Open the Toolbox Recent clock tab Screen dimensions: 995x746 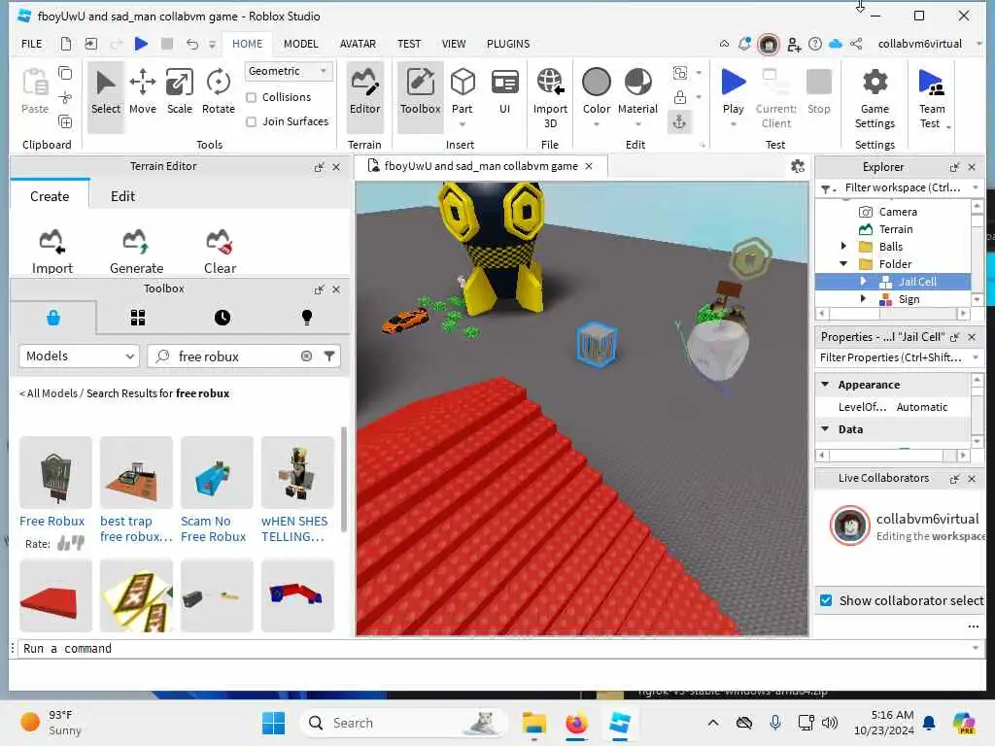[x=223, y=318]
